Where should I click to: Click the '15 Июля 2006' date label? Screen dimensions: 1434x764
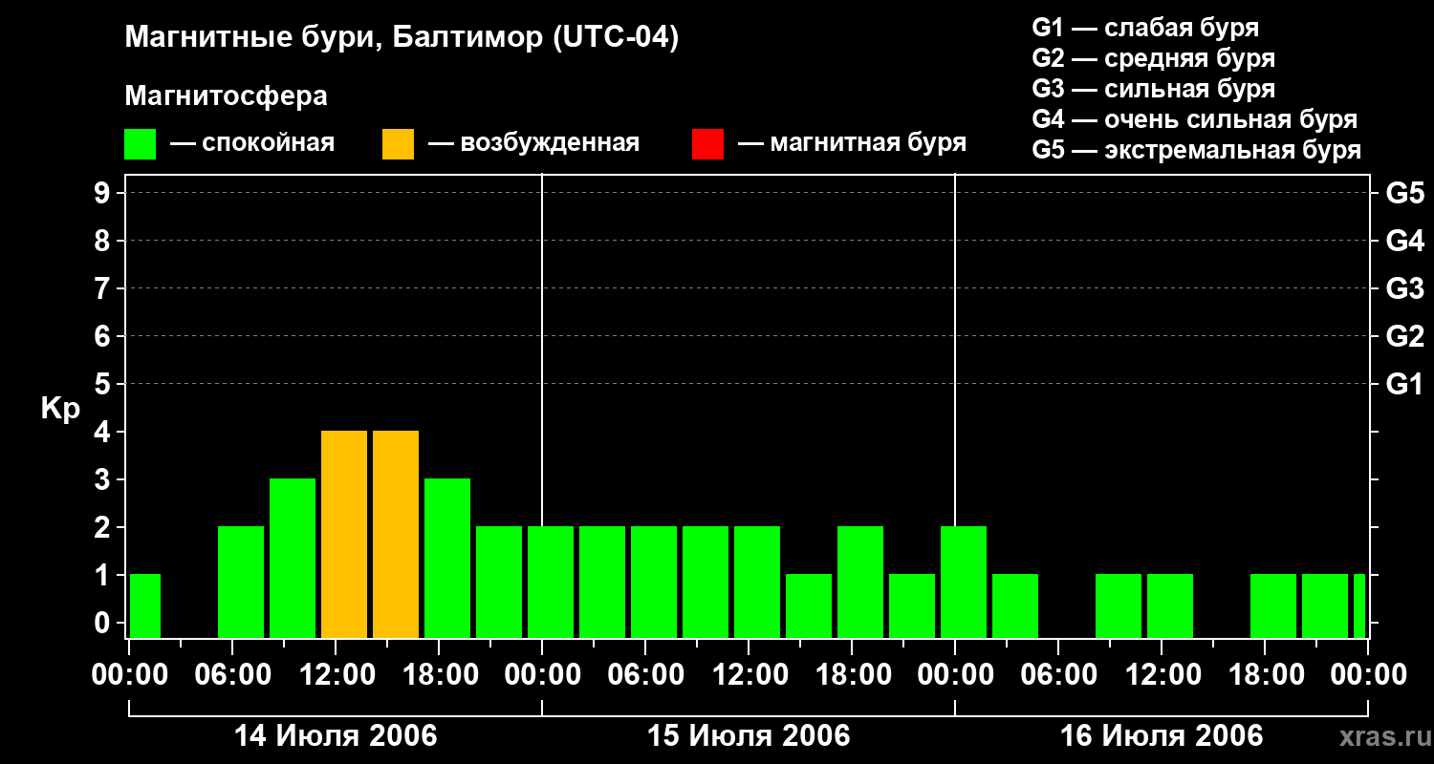click(749, 736)
